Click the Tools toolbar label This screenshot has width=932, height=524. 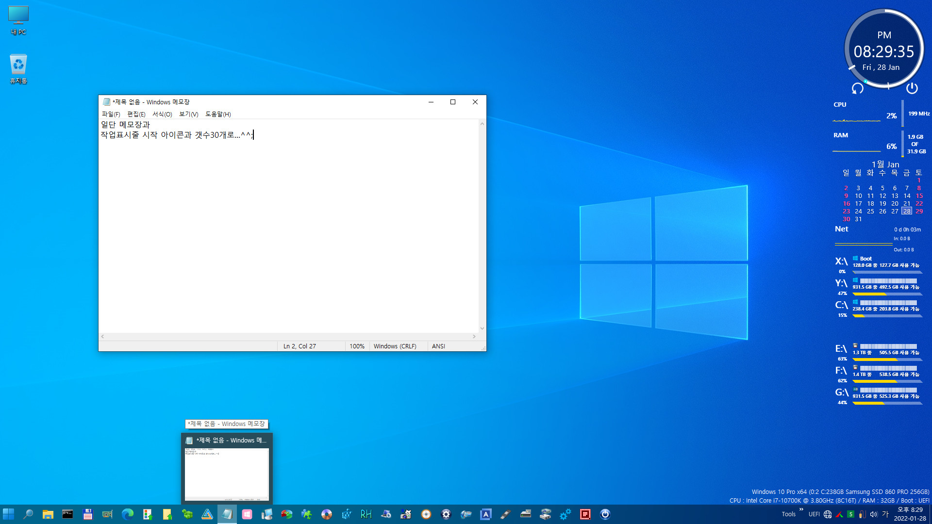coord(788,514)
